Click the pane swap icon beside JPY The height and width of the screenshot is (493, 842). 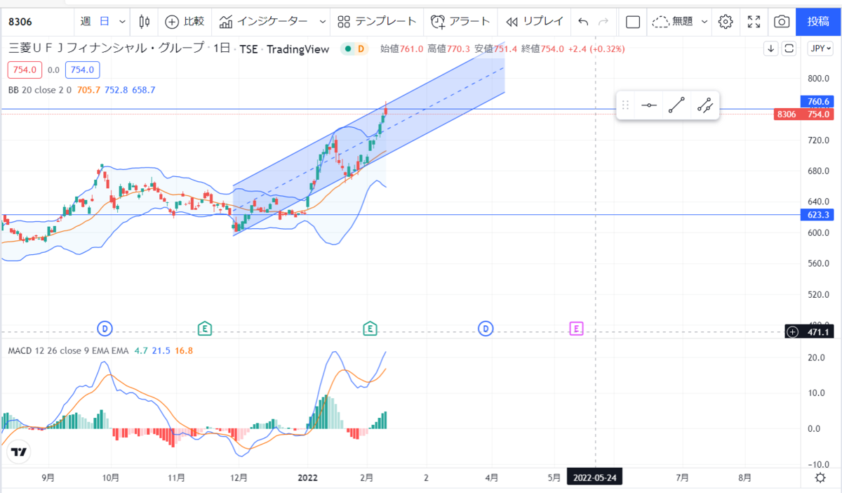click(789, 48)
